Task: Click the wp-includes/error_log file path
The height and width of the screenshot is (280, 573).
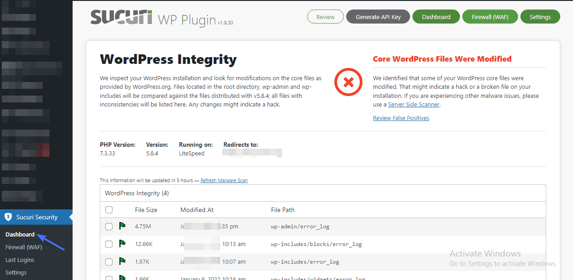Action: click(x=305, y=262)
